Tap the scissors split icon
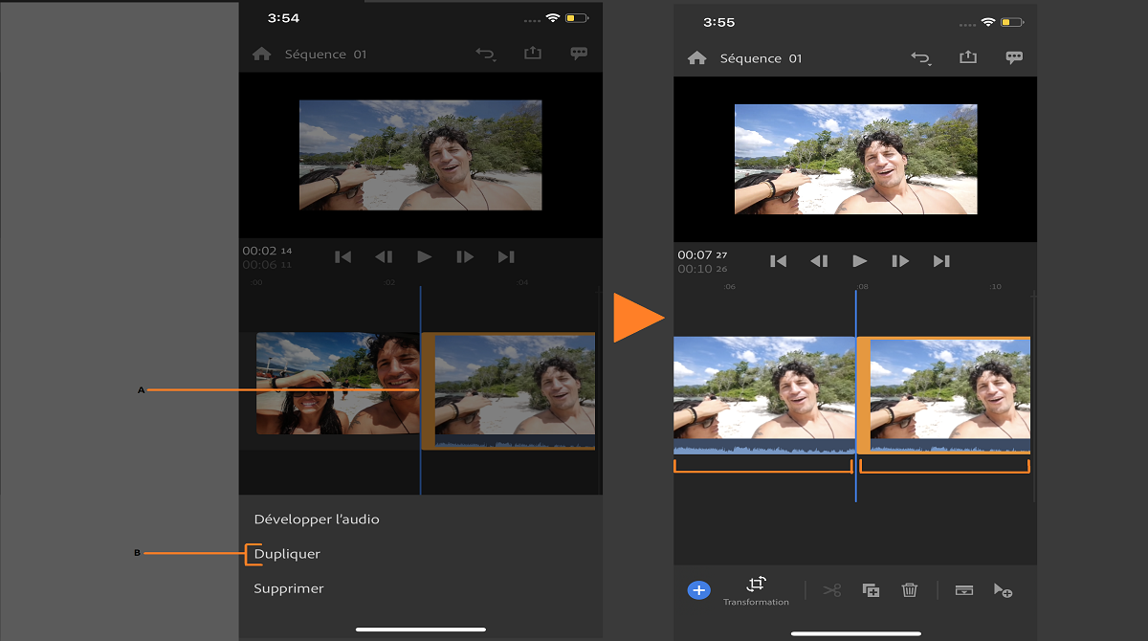The width and height of the screenshot is (1148, 641). pos(831,590)
